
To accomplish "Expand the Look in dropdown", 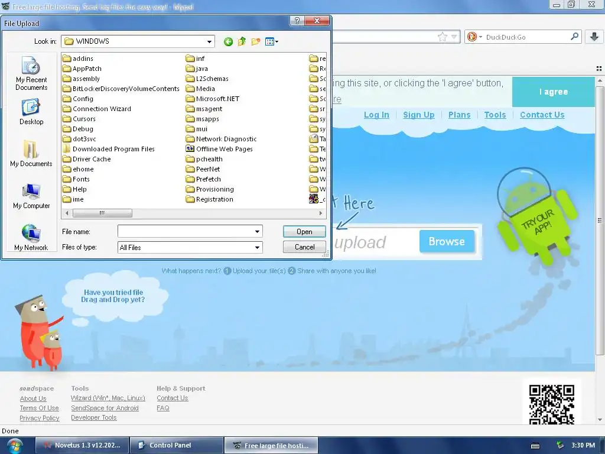I will point(209,41).
